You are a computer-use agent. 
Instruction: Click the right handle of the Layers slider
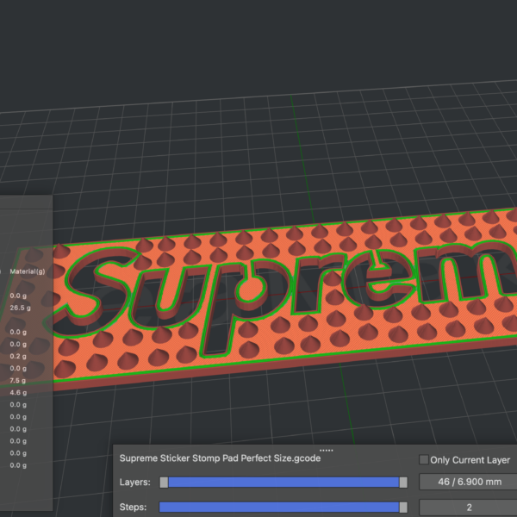tap(403, 483)
